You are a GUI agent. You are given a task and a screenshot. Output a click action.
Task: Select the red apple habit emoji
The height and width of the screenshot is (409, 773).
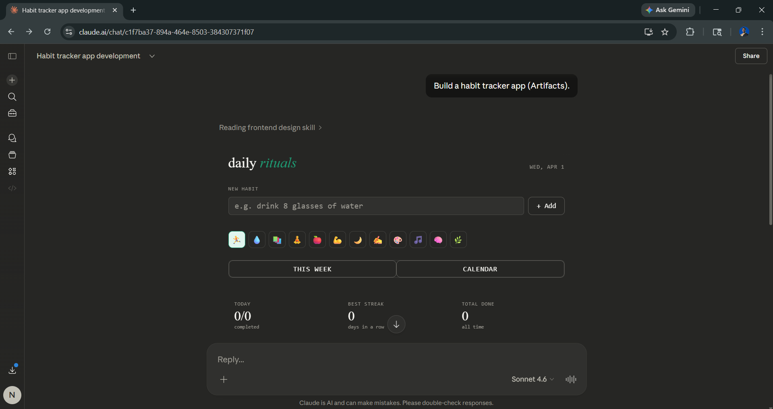317,240
